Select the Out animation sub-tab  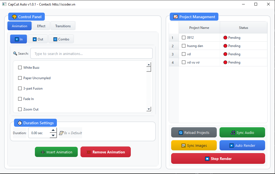pos(38,39)
